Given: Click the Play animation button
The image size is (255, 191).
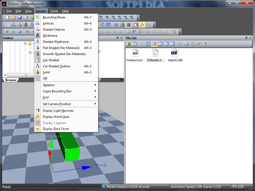Looking at the screenshot, I should click(x=7, y=32).
